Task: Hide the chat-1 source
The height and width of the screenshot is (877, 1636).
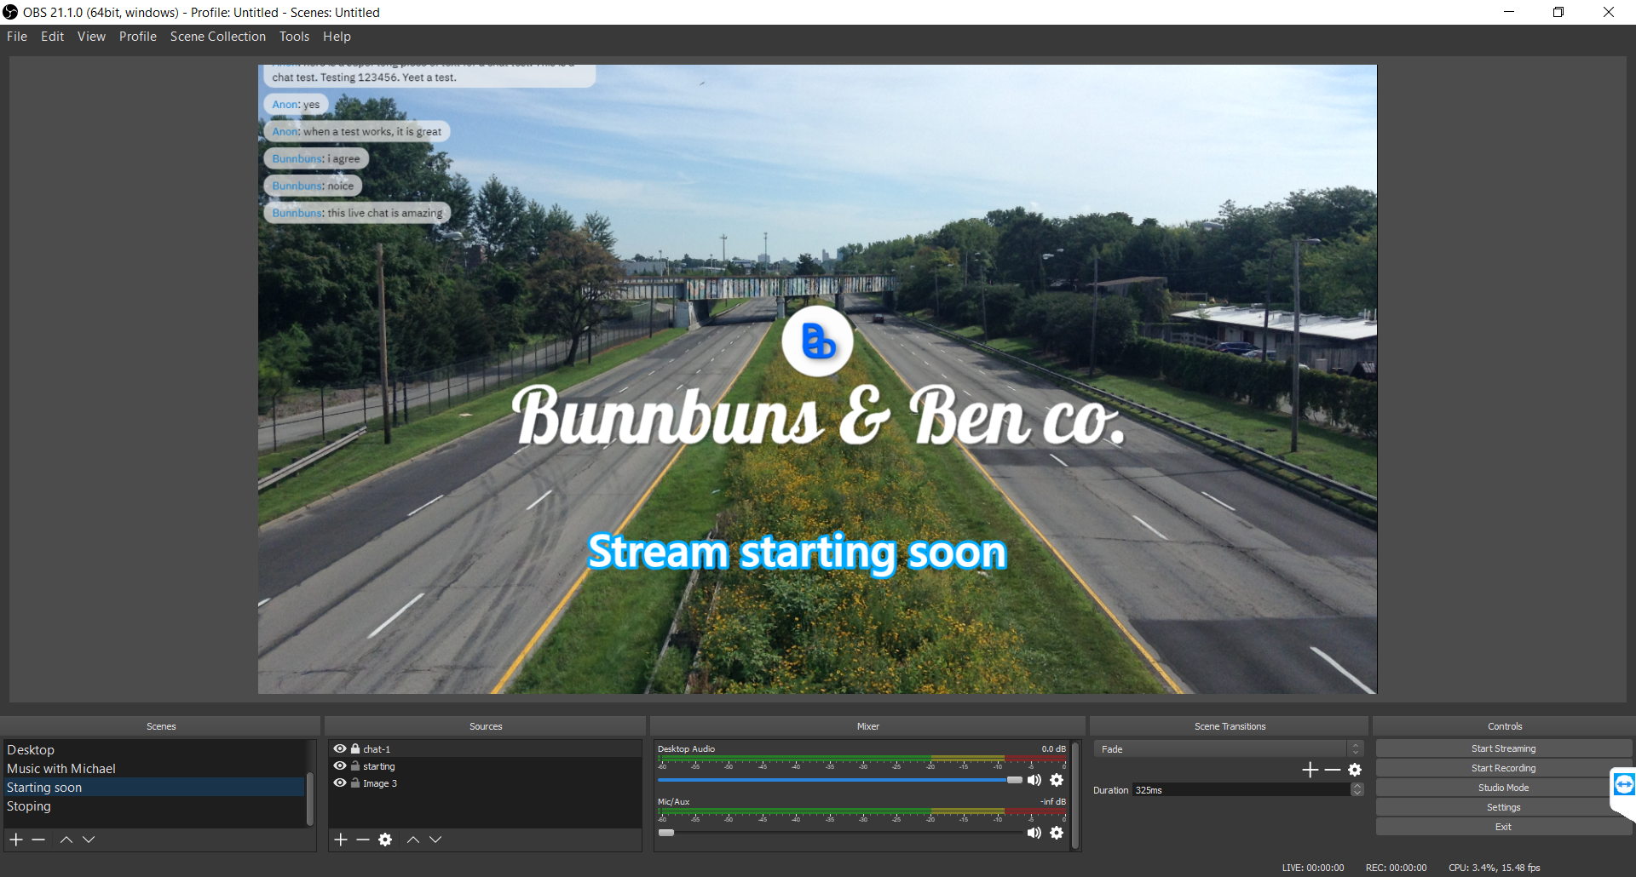Action: tap(340, 749)
